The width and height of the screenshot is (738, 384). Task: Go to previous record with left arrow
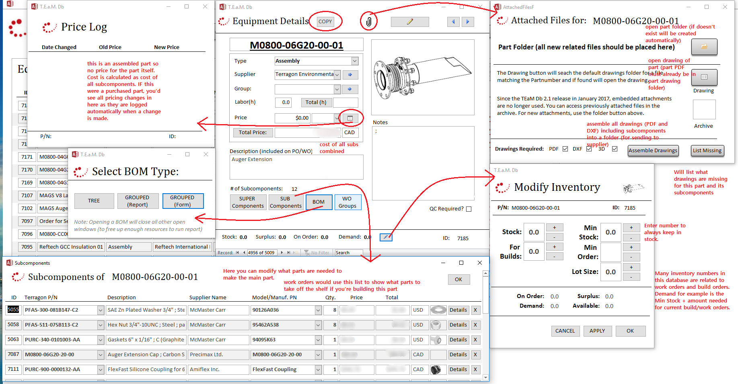click(x=453, y=22)
